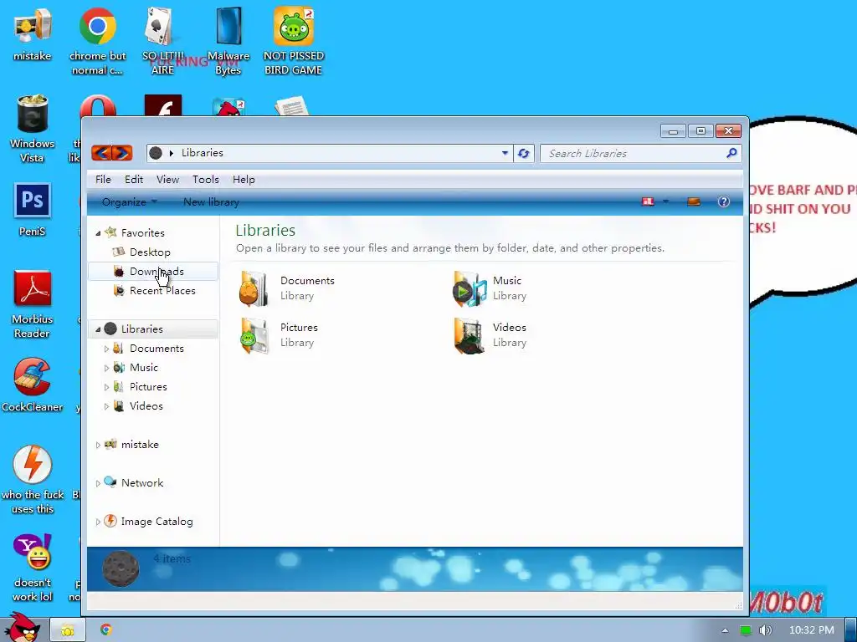This screenshot has height=642, width=857.
Task: Click the Windows Vista recycle bin icon
Action: 33,129
